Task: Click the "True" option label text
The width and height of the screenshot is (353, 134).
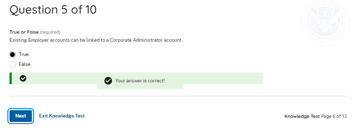Action: tap(24, 55)
